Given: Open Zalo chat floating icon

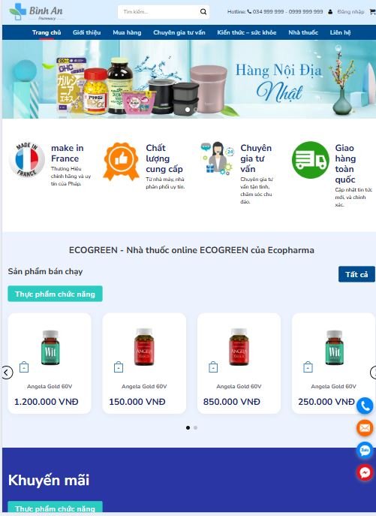Looking at the screenshot, I should click(x=365, y=450).
